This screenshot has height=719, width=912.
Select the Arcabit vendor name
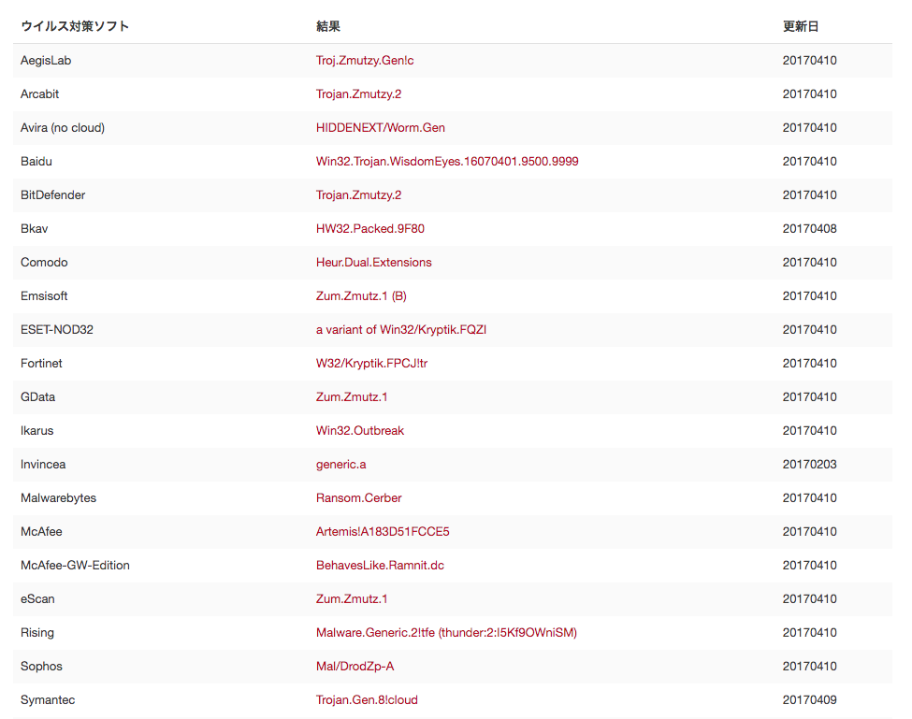pyautogui.click(x=39, y=94)
